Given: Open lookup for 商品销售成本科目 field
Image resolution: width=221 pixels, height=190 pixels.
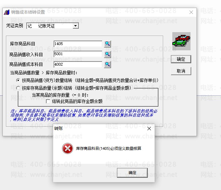Looking at the screenshot, I should (x=108, y=65).
